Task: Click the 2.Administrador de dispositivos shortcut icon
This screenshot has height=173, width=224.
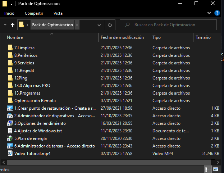Action: click(x=10, y=116)
